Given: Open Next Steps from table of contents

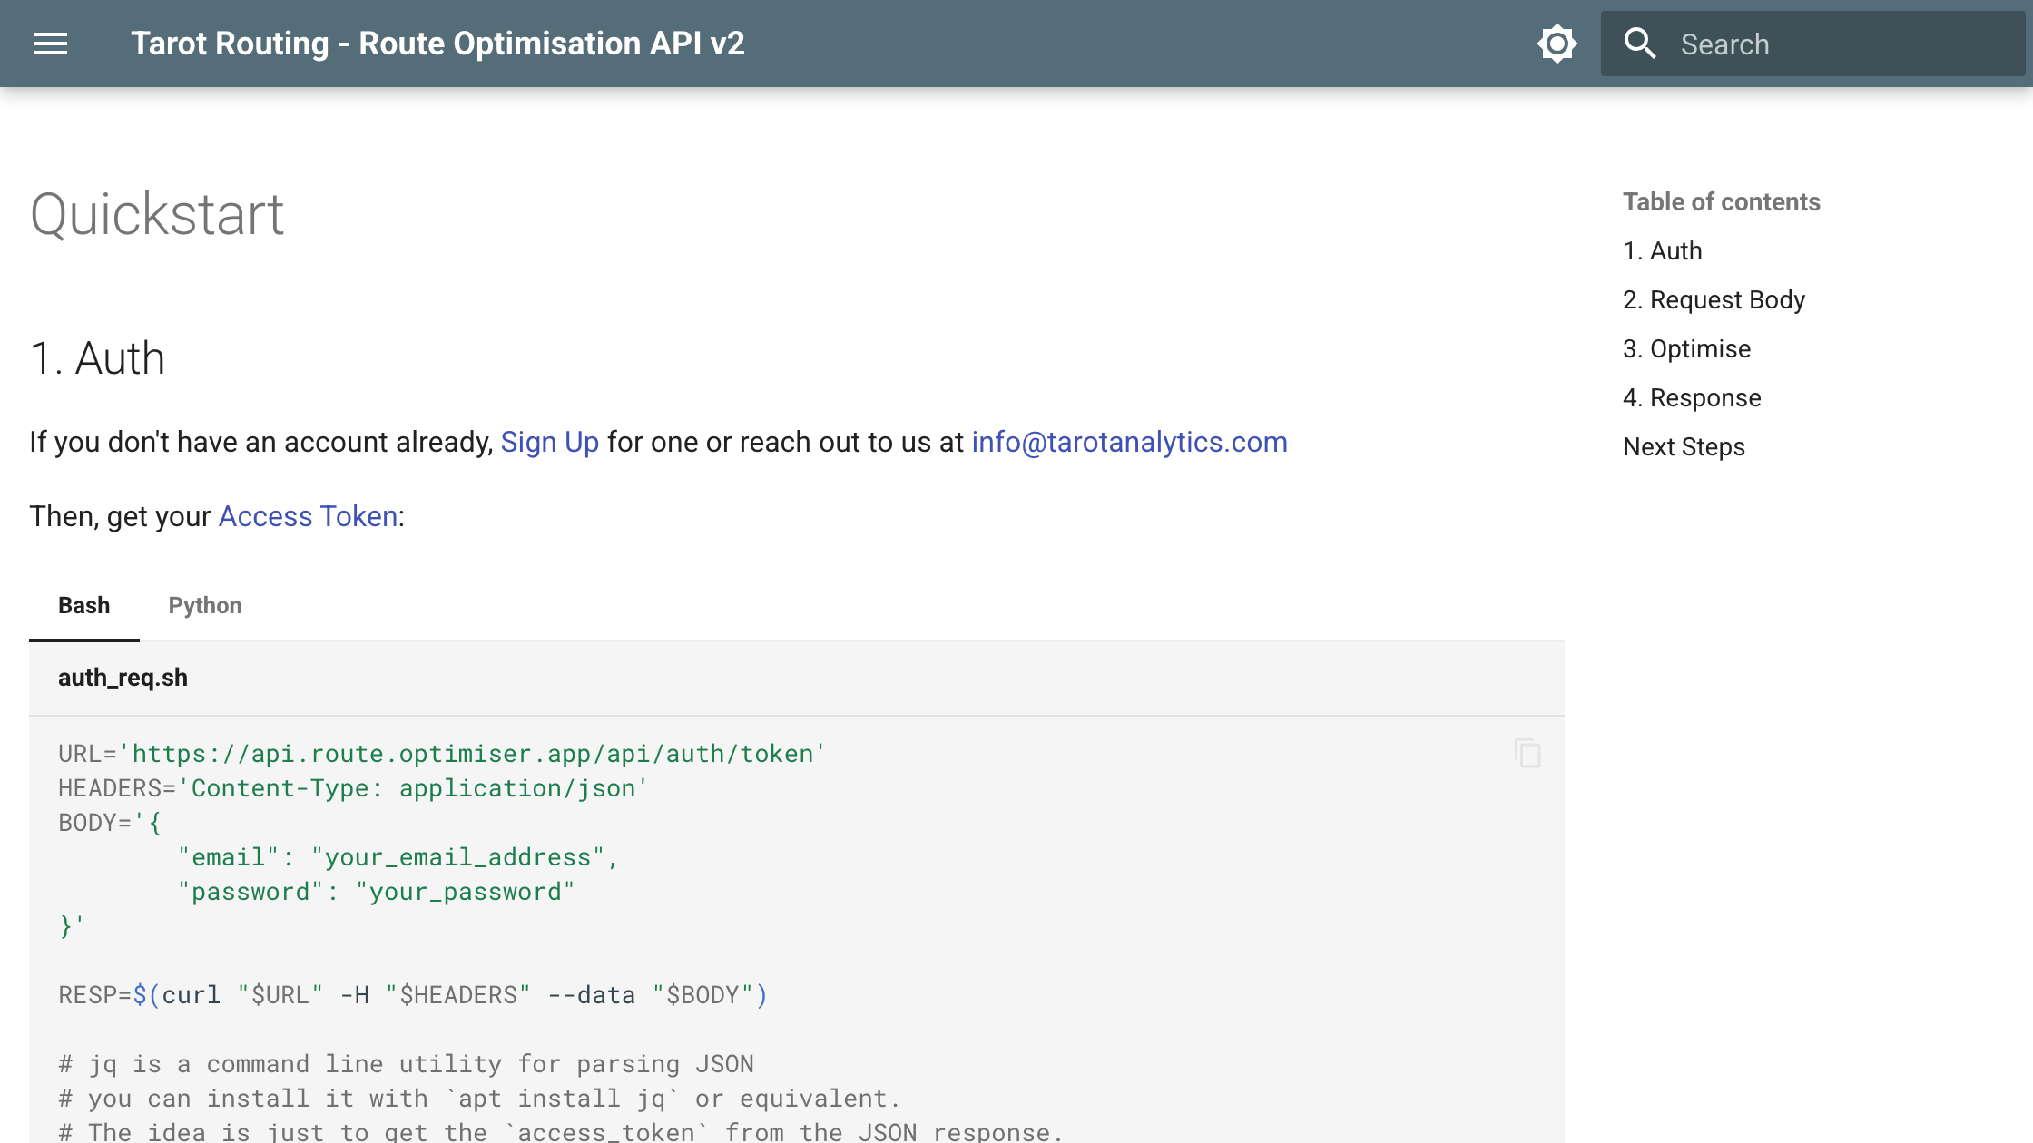Looking at the screenshot, I should [x=1684, y=446].
